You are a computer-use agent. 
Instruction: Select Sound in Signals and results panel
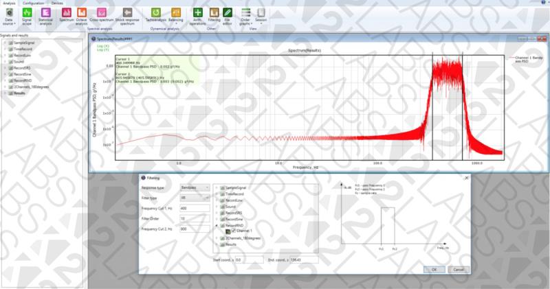(19, 62)
